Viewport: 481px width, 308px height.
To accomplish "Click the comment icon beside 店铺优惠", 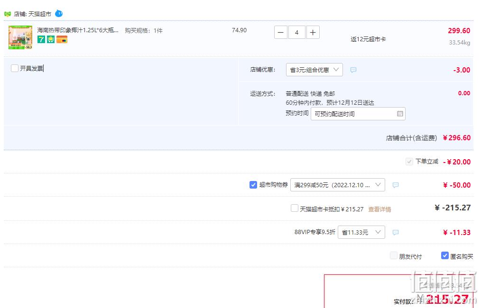I will click(x=353, y=70).
